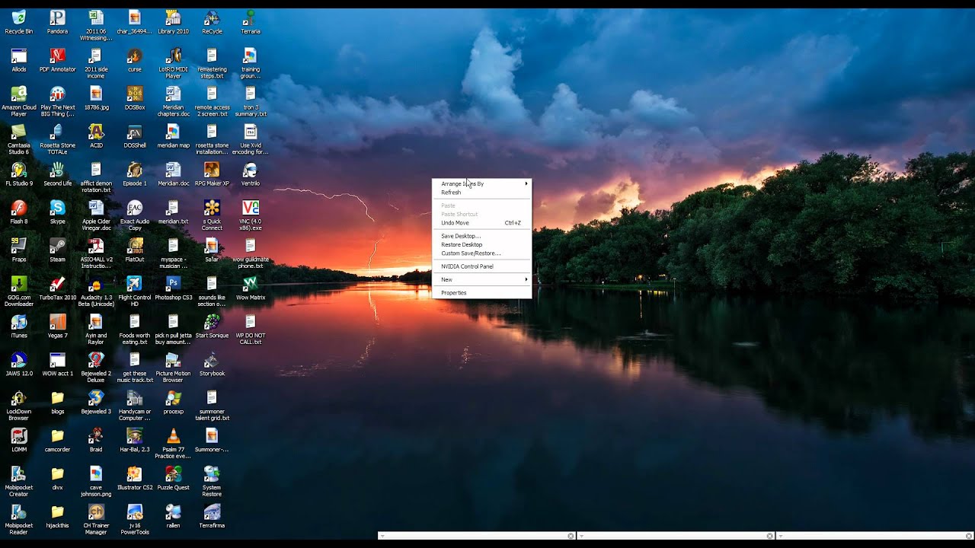Select the blogs folder on desktop
This screenshot has width=975, height=548.
57,403
